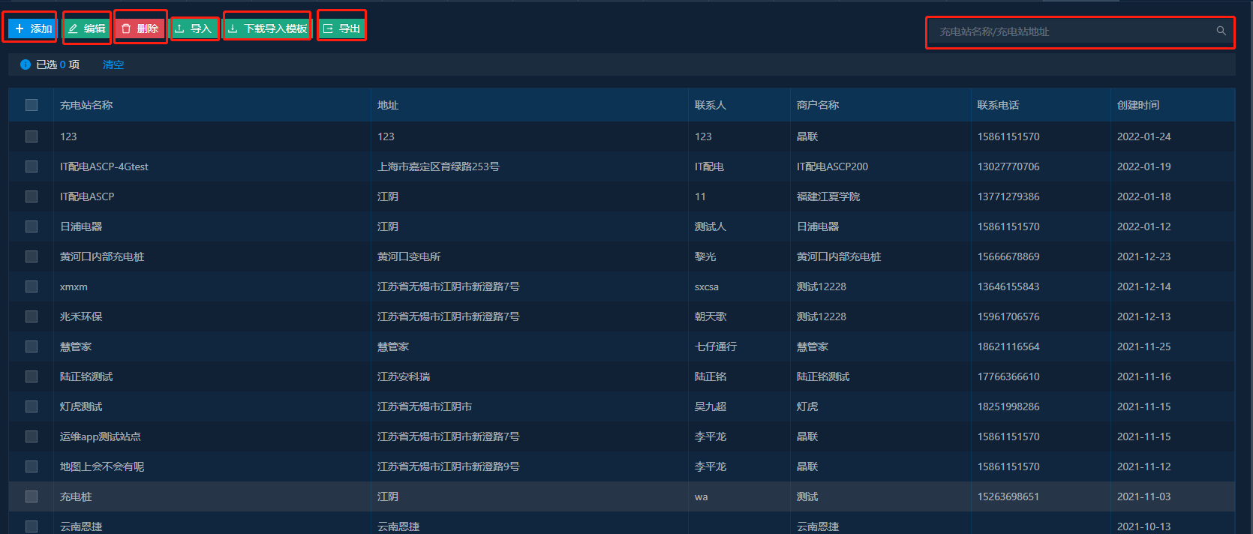Download the import template (下载导入模板)
The height and width of the screenshot is (534, 1253).
point(268,28)
